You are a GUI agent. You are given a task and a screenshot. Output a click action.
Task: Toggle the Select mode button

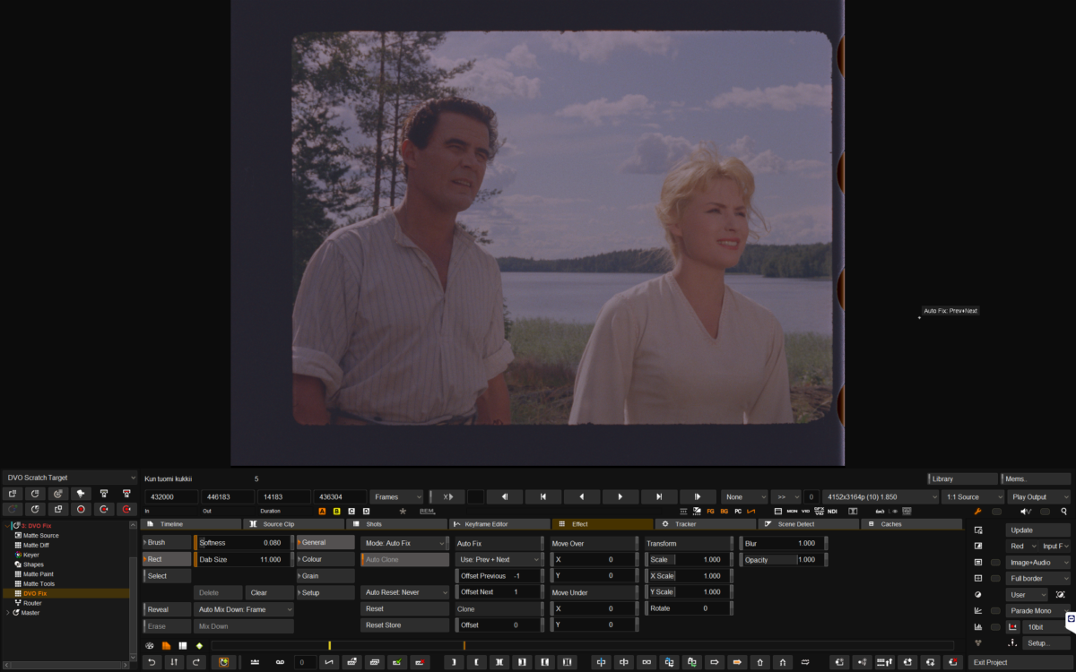click(168, 576)
